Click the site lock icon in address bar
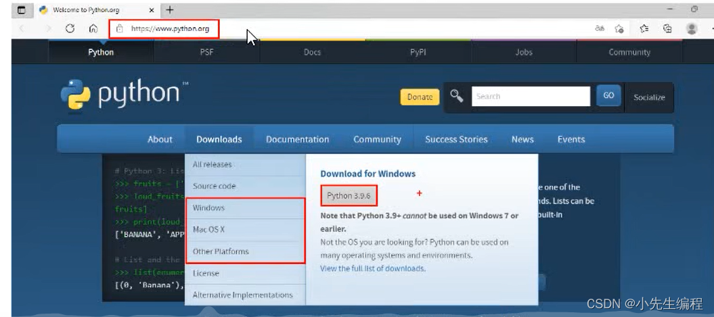The image size is (714, 317). (x=119, y=28)
